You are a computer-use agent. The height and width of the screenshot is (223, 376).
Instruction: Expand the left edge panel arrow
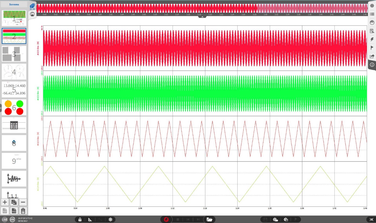click(1, 108)
